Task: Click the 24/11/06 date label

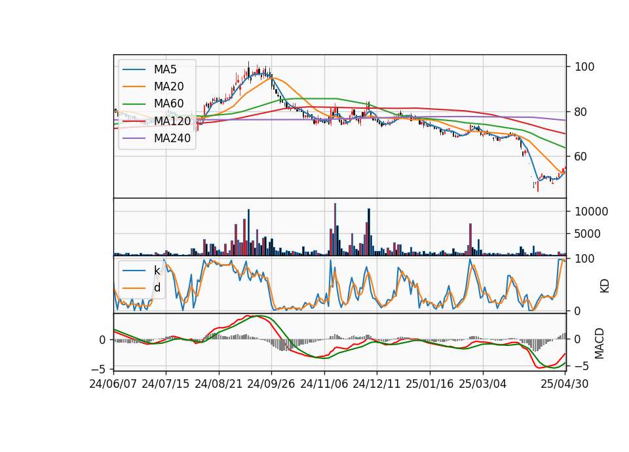Action: tap(324, 384)
